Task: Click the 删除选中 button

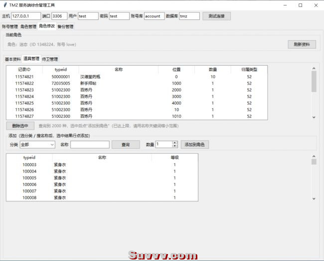Action: coord(20,126)
